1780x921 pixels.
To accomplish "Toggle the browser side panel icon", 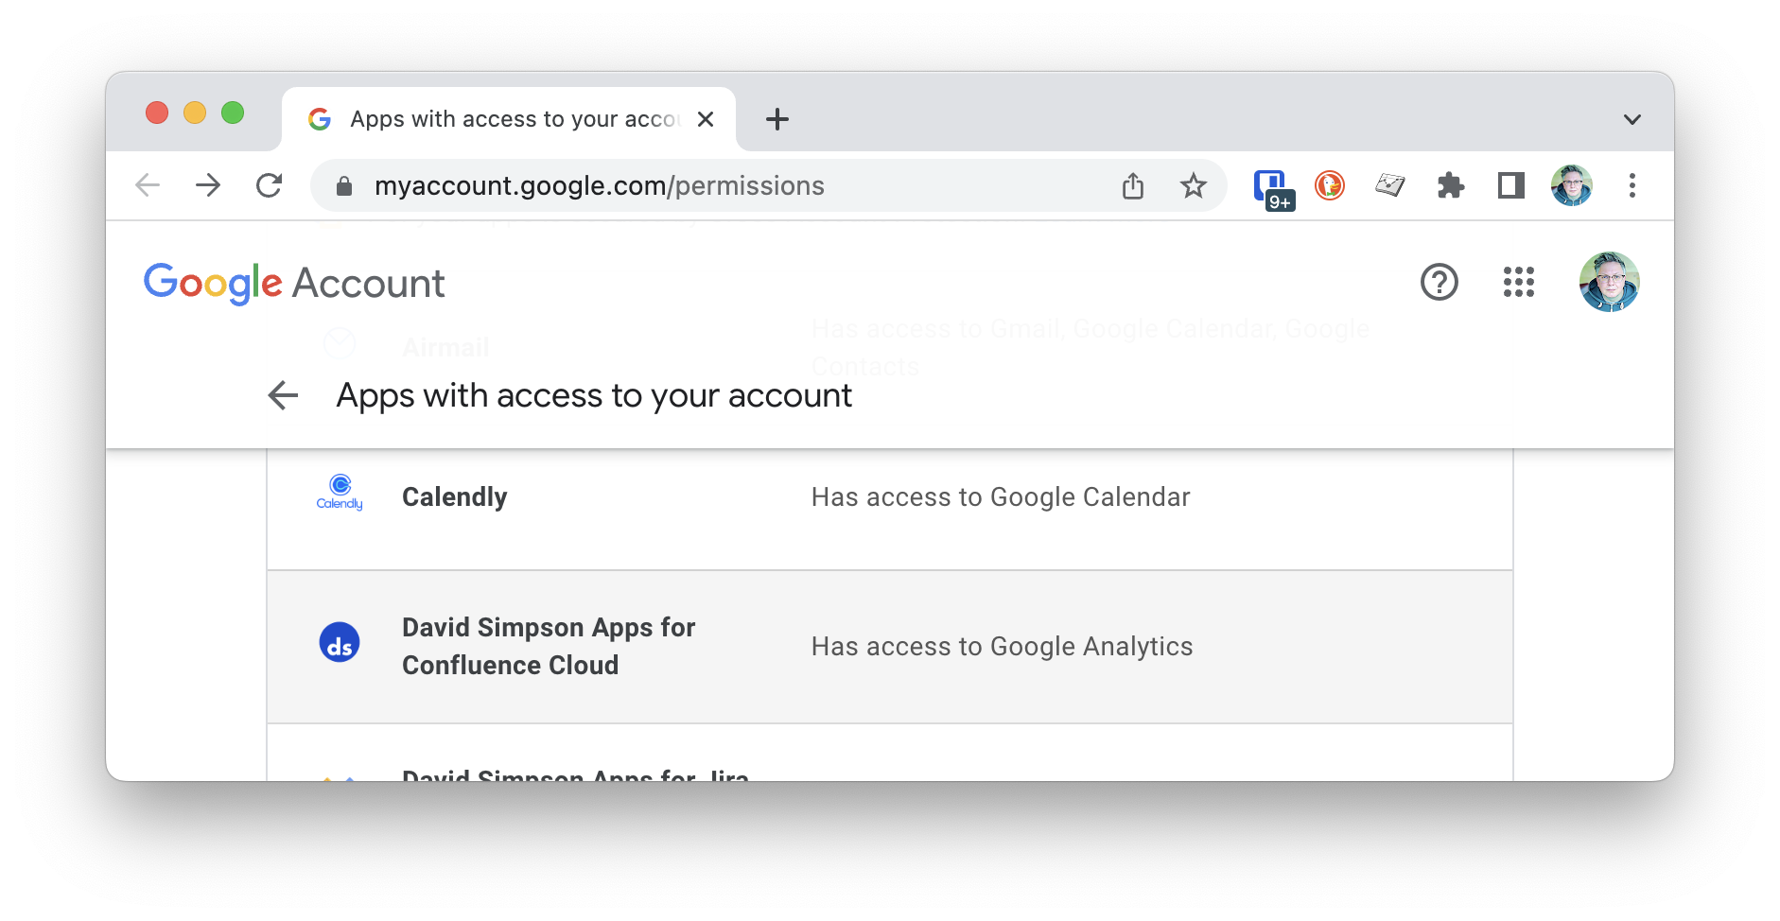I will coord(1511,185).
